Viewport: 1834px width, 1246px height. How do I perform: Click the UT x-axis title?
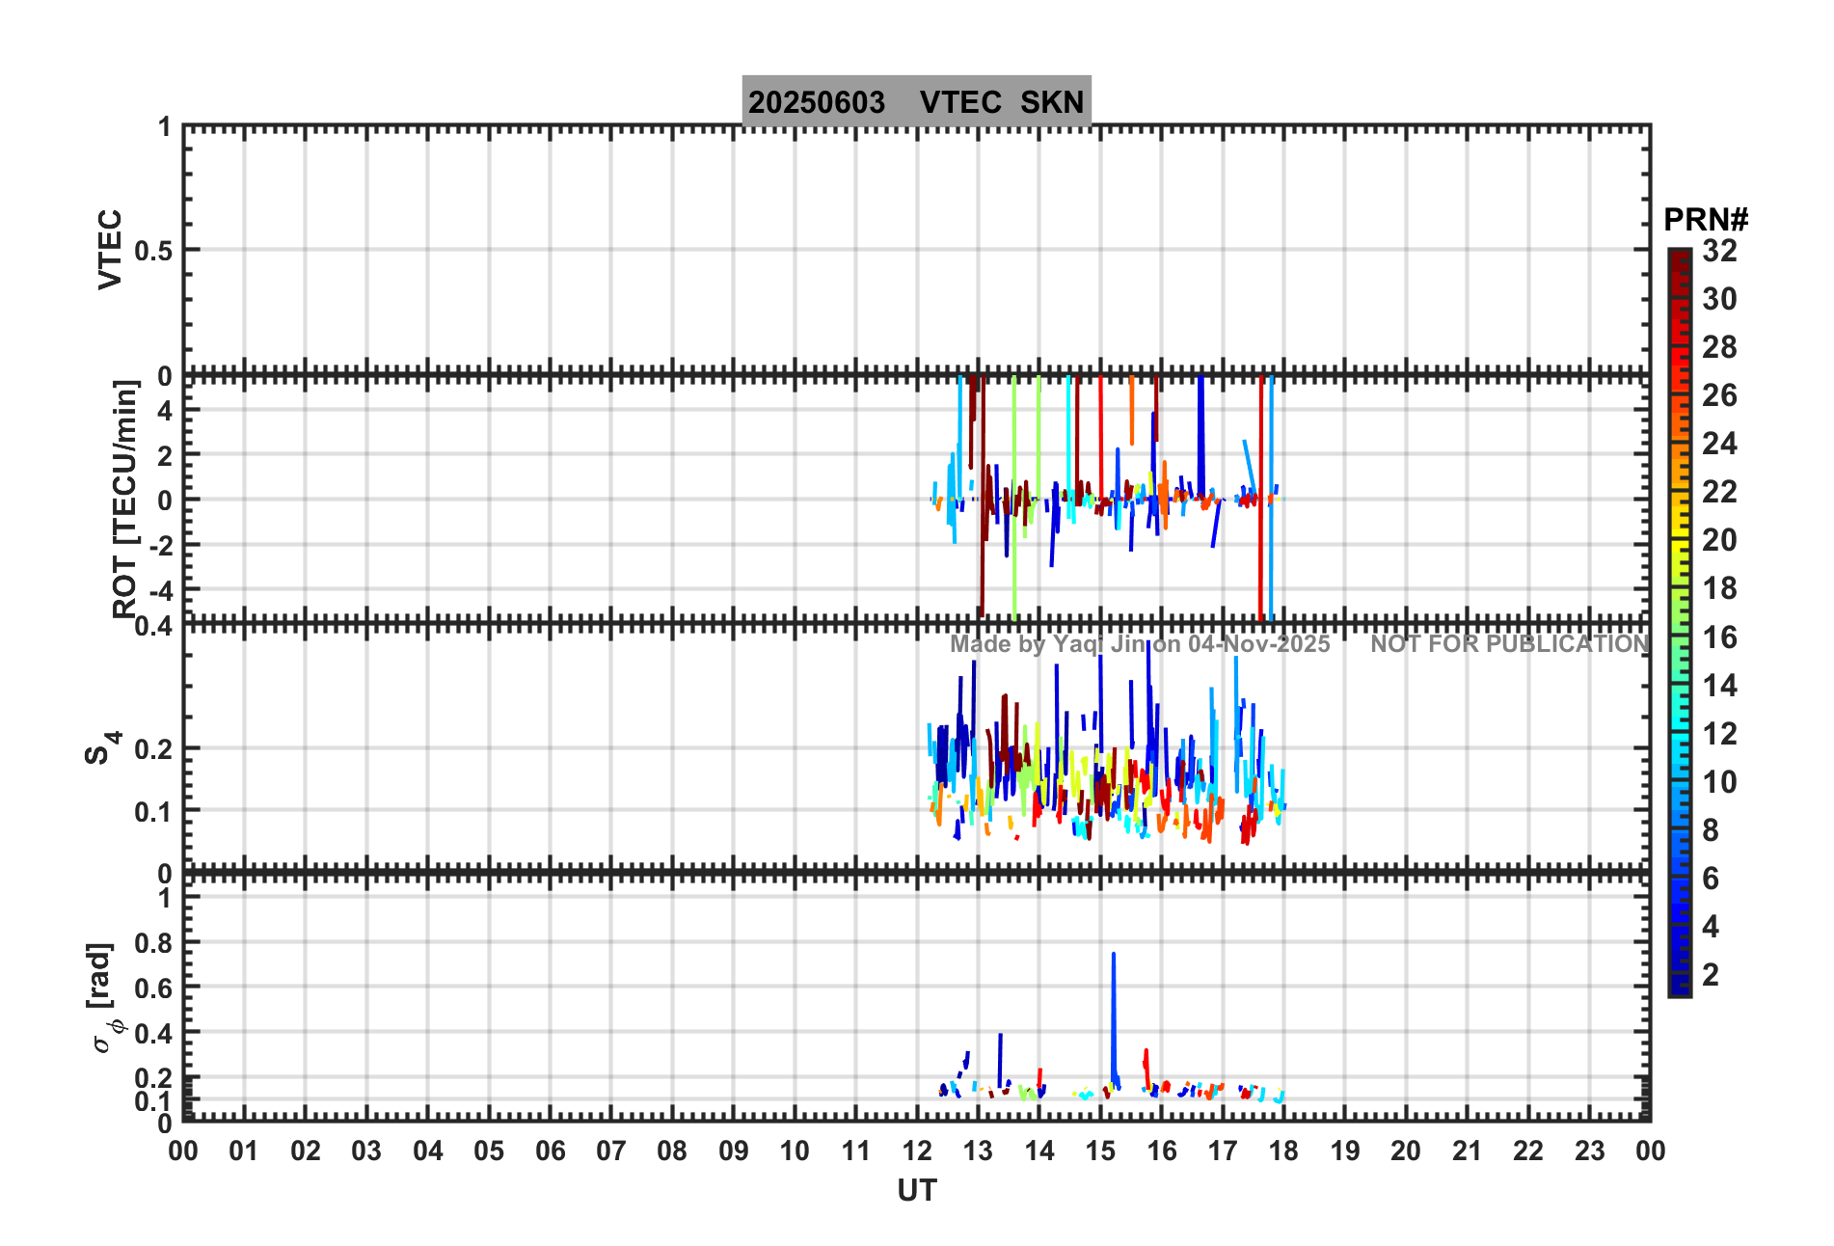coord(917,1191)
